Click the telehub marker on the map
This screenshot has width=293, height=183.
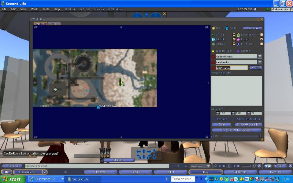click(55, 89)
